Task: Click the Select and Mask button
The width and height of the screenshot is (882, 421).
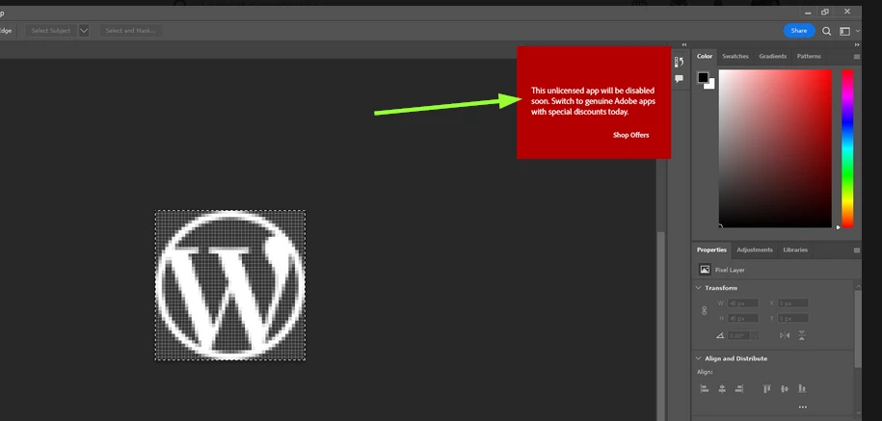Action: click(130, 31)
